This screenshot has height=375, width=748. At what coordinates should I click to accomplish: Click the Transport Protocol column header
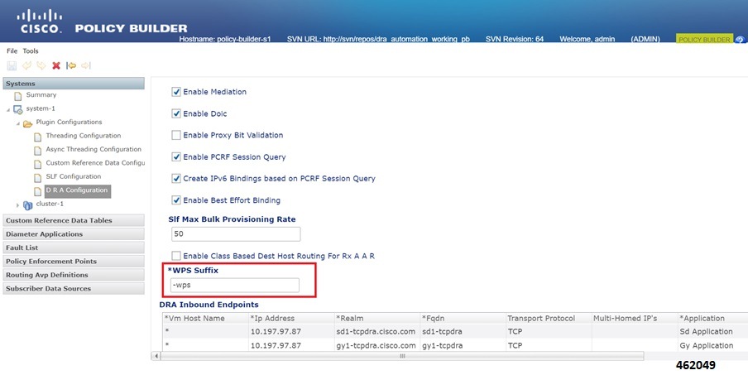[x=549, y=318]
